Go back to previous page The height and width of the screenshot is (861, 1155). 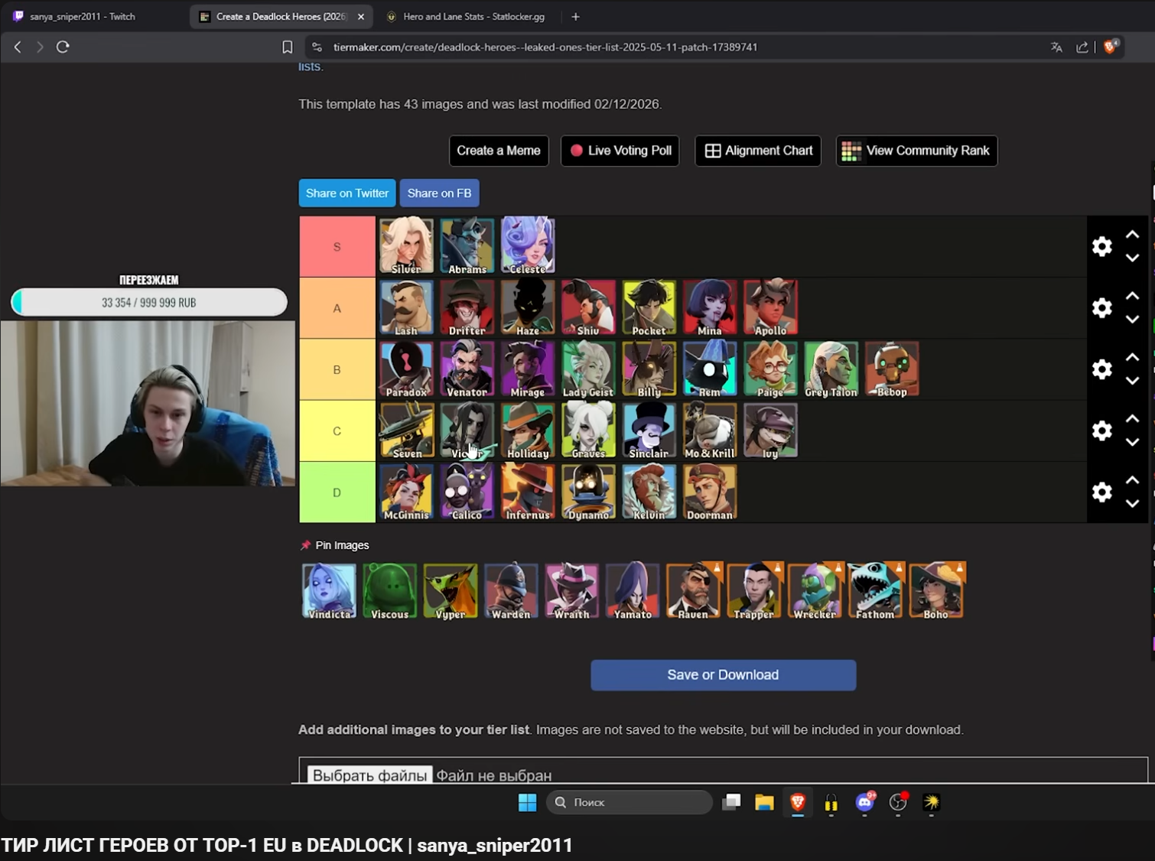(x=18, y=47)
